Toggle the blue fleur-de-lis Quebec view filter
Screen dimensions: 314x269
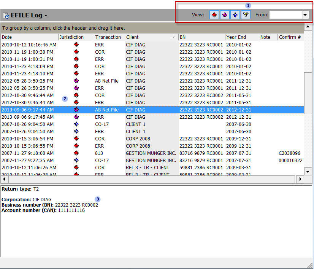pos(235,15)
